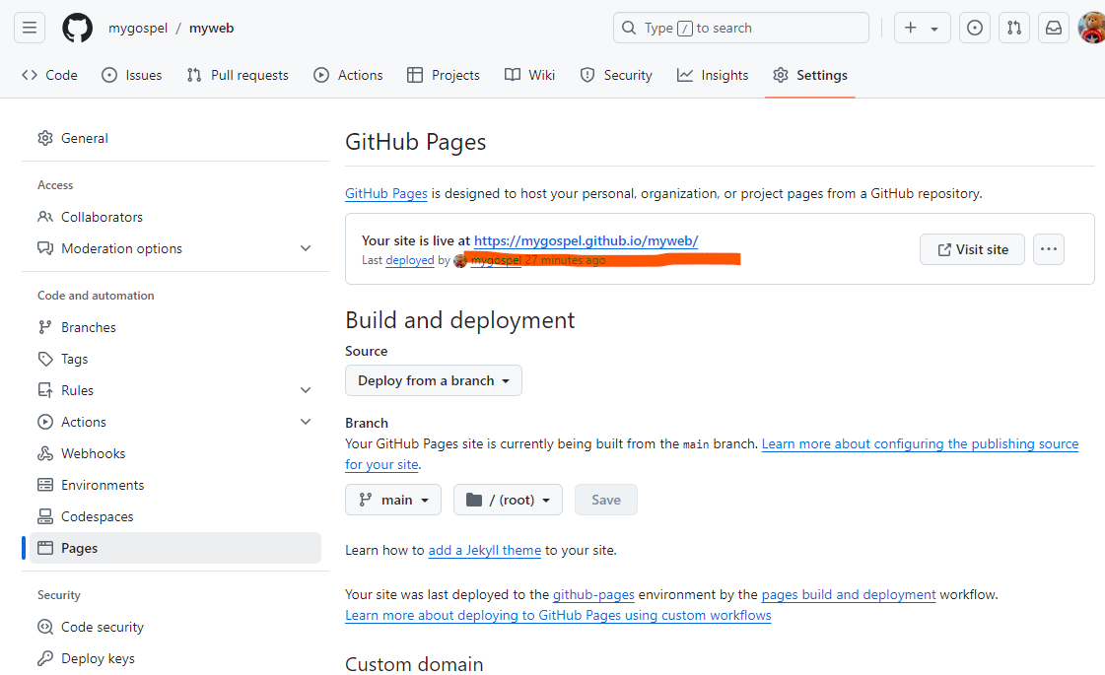Open myweb repository link in breadcrumb
The width and height of the screenshot is (1105, 675).
coord(211,29)
